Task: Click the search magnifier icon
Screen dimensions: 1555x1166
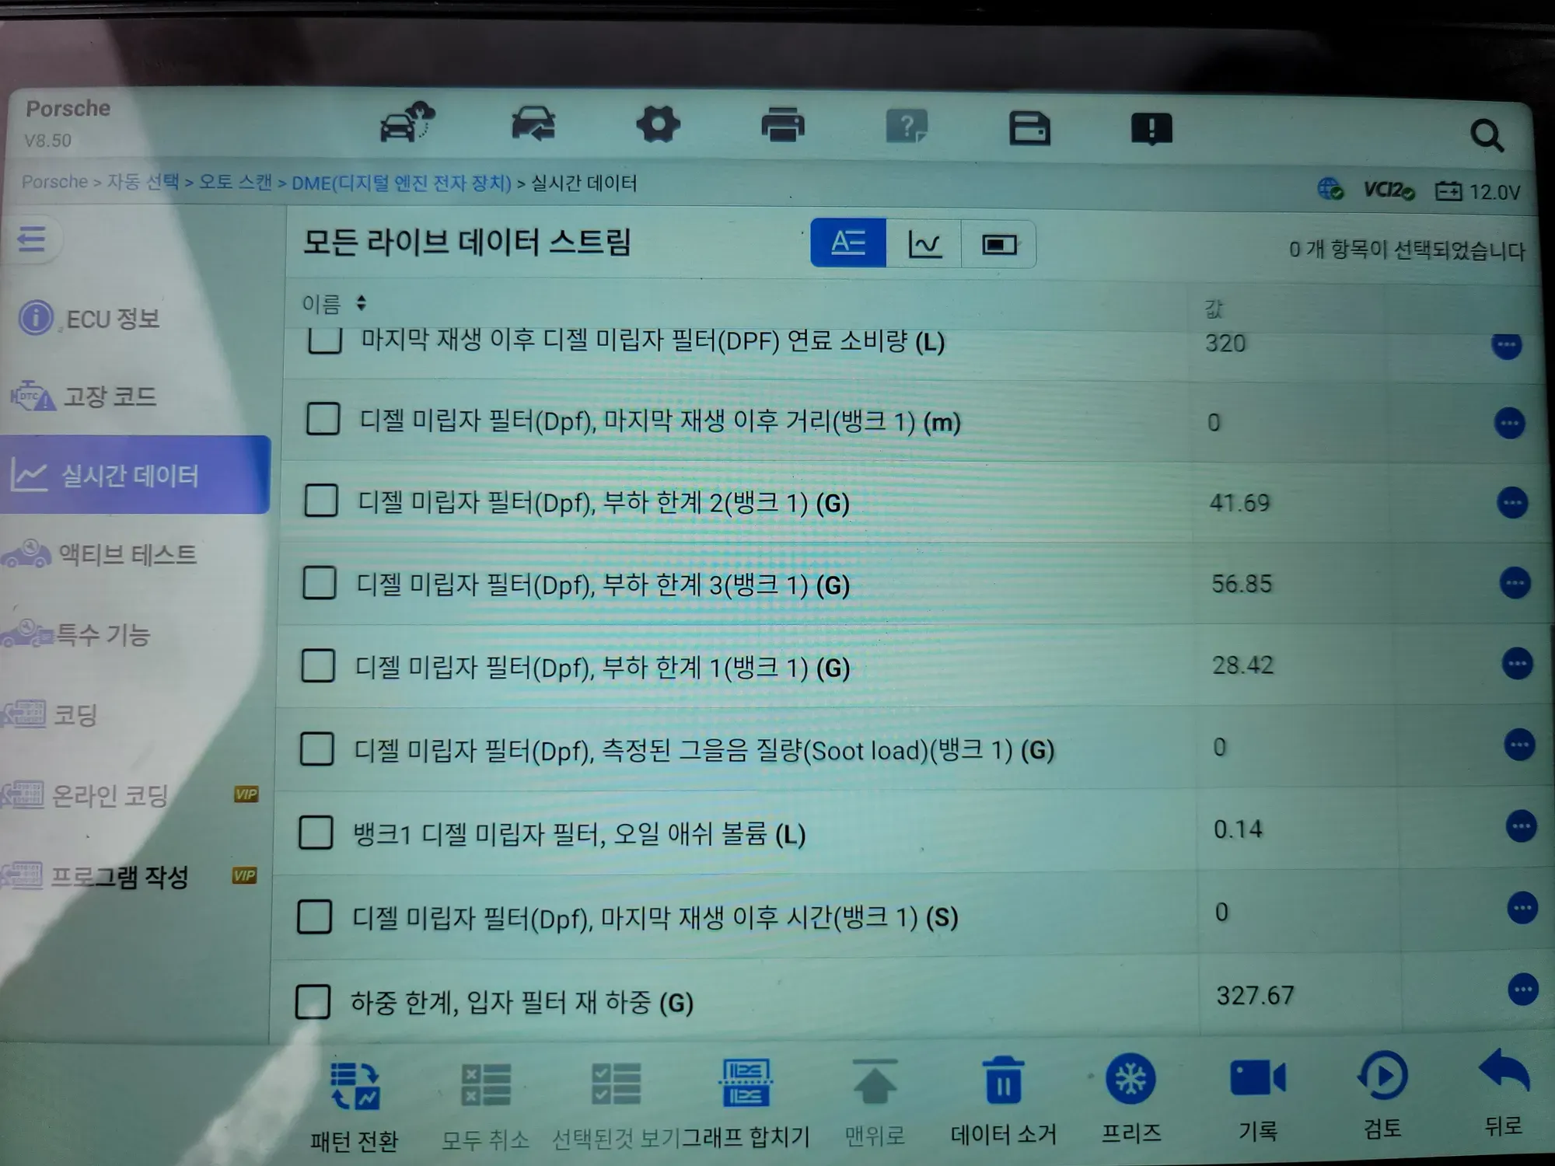Action: coord(1487,135)
